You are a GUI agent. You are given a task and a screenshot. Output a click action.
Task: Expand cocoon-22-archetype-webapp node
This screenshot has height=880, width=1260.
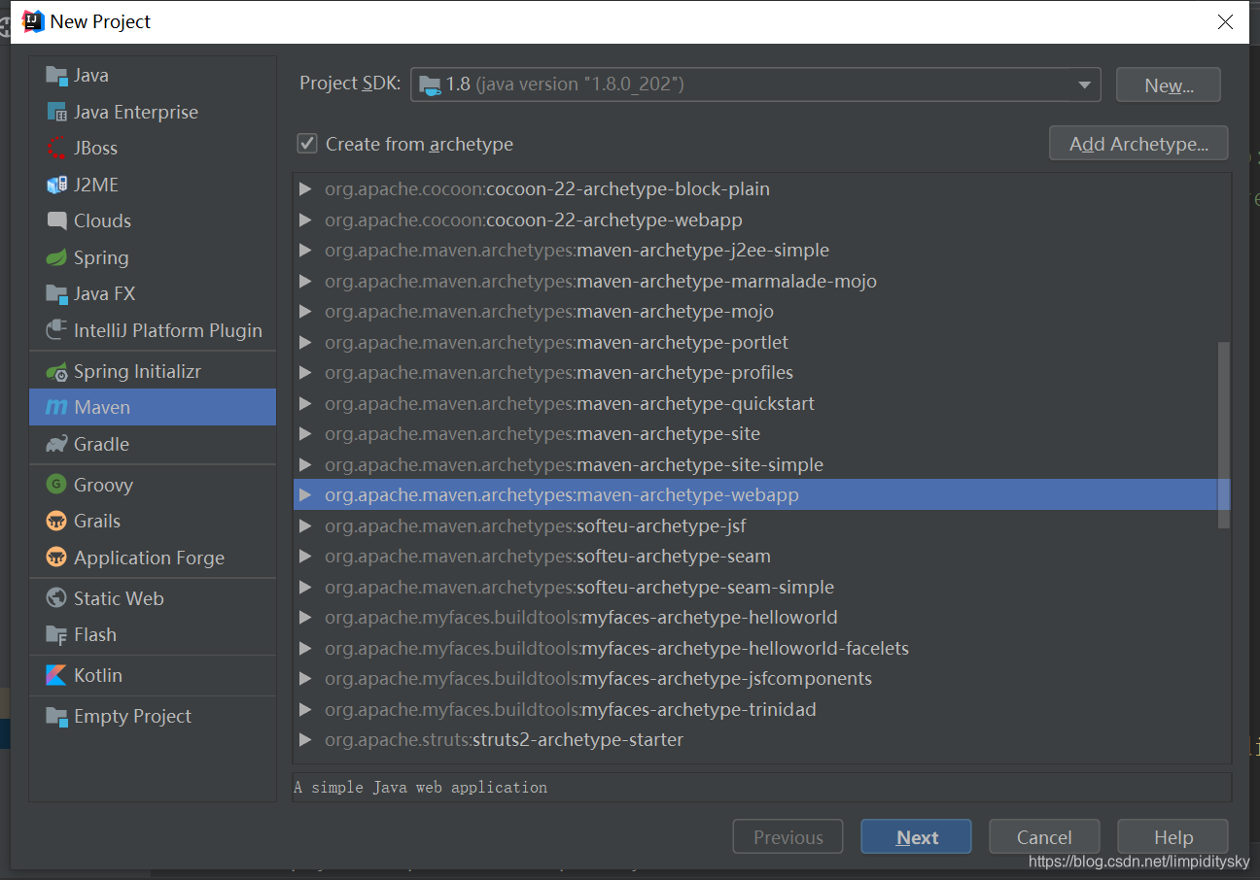coord(305,220)
